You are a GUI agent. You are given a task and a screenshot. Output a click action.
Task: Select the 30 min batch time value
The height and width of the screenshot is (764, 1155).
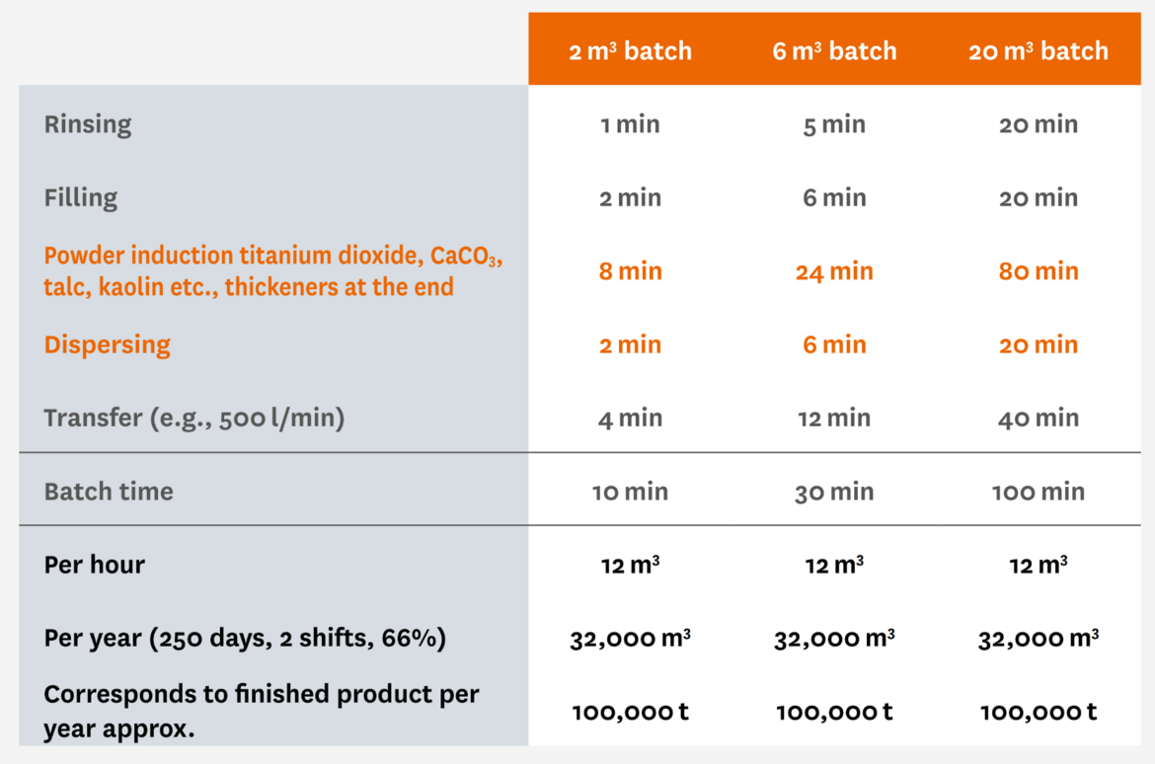coord(834,492)
